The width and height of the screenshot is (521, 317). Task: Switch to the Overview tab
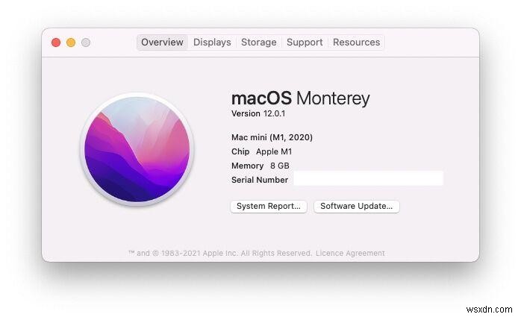pos(162,43)
